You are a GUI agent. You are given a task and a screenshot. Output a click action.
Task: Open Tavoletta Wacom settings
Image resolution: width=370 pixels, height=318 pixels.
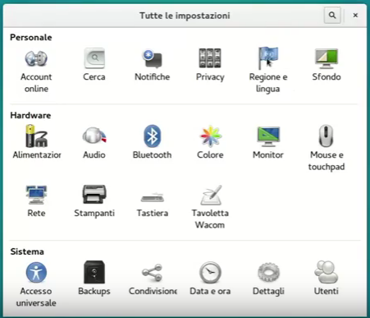coord(210,207)
